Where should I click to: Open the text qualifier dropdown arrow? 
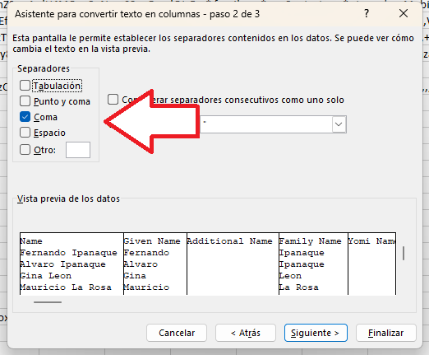click(339, 124)
